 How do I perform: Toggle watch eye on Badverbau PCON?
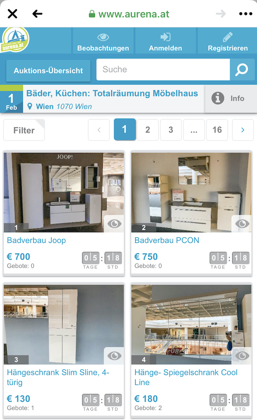pyautogui.click(x=242, y=223)
